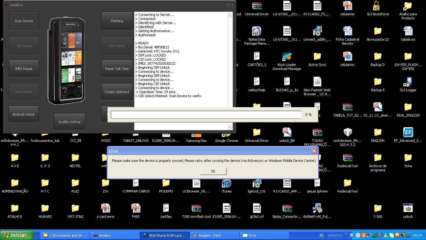Select REAL_ENGLISH folder icon

pyautogui.click(x=408, y=107)
